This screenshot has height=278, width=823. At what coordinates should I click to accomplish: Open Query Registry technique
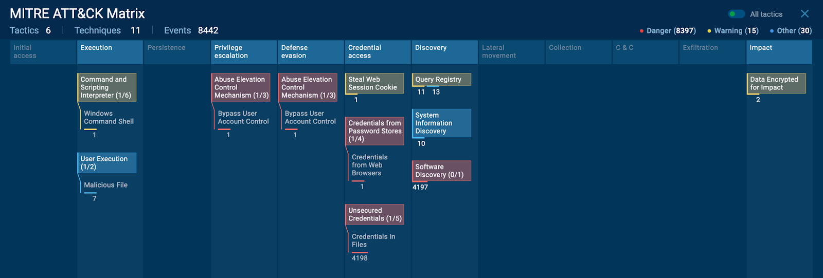pos(441,80)
